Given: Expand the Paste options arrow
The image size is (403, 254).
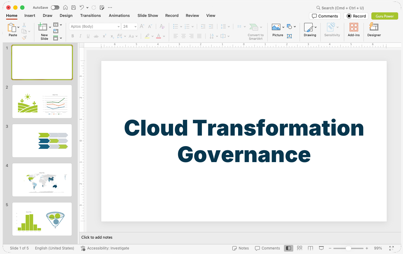Looking at the screenshot, I should click(x=18, y=27).
